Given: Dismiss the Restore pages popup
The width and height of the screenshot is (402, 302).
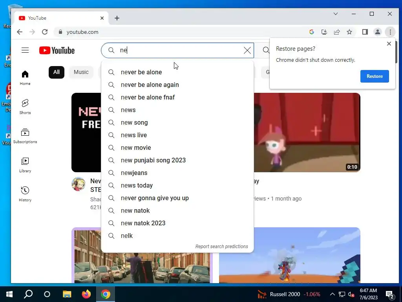Looking at the screenshot, I should pos(389,44).
